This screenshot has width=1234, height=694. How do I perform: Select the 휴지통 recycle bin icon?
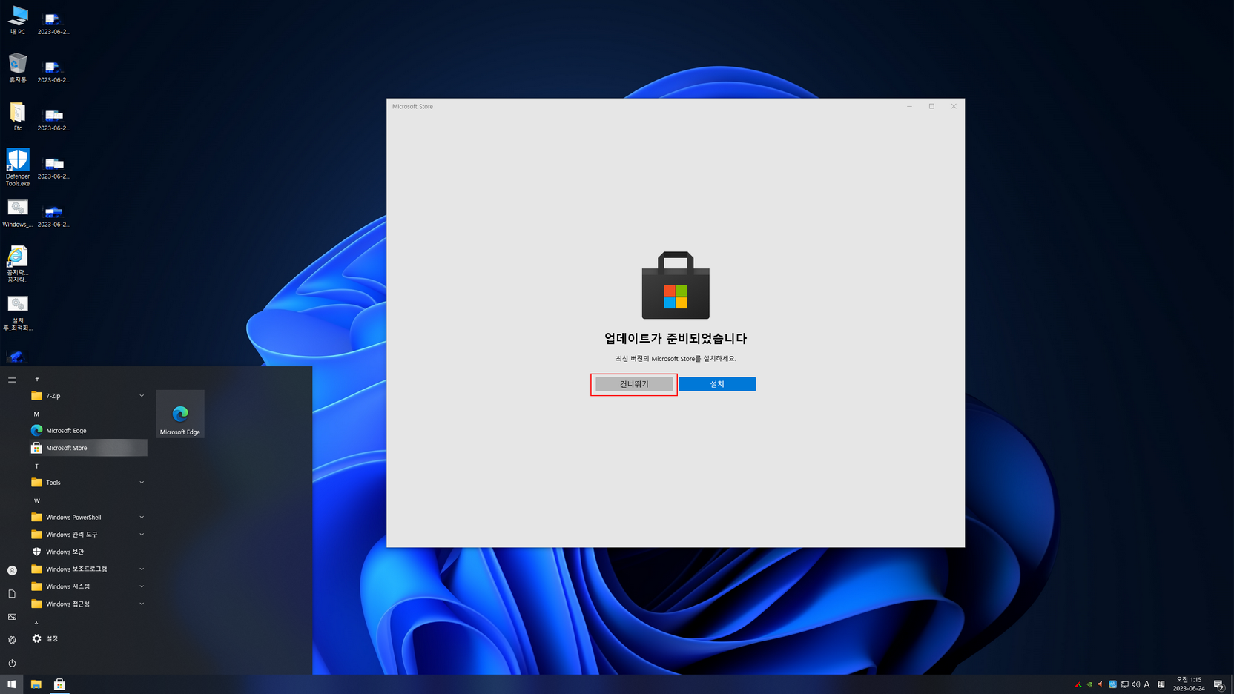pyautogui.click(x=18, y=68)
